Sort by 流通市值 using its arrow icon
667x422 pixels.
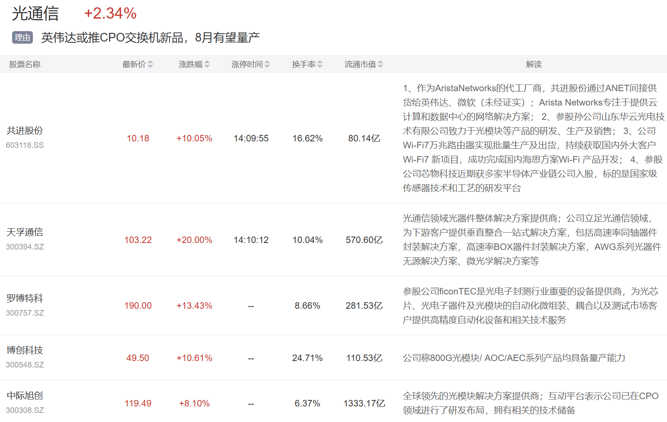click(380, 64)
